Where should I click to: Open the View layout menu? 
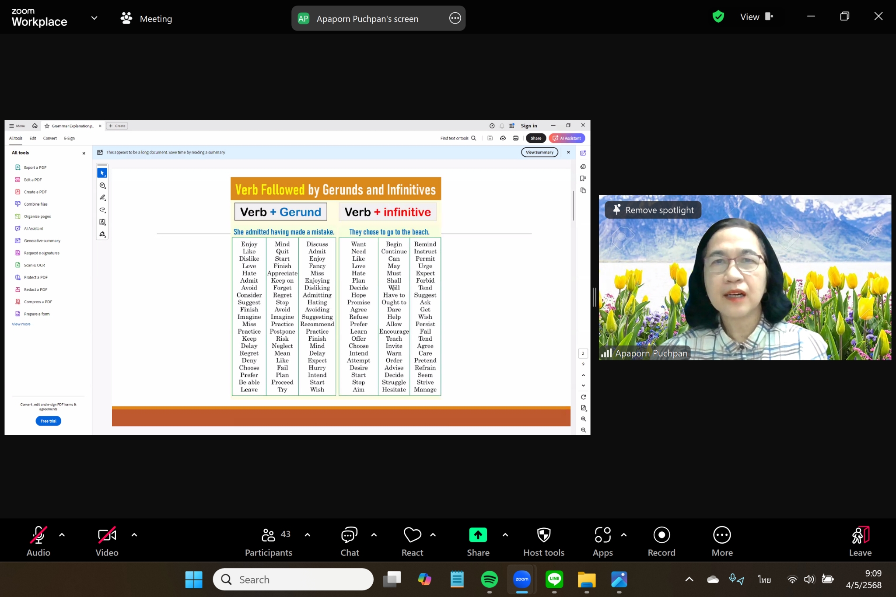tap(756, 17)
